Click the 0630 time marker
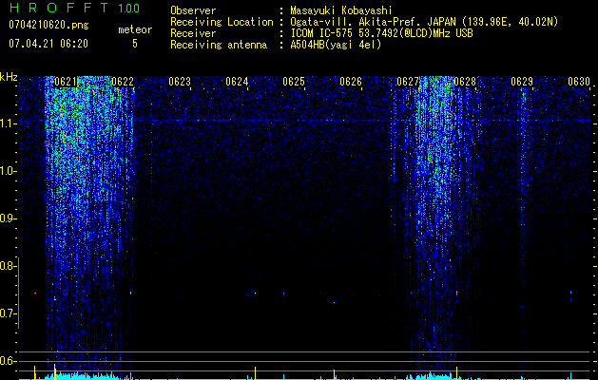 [579, 82]
